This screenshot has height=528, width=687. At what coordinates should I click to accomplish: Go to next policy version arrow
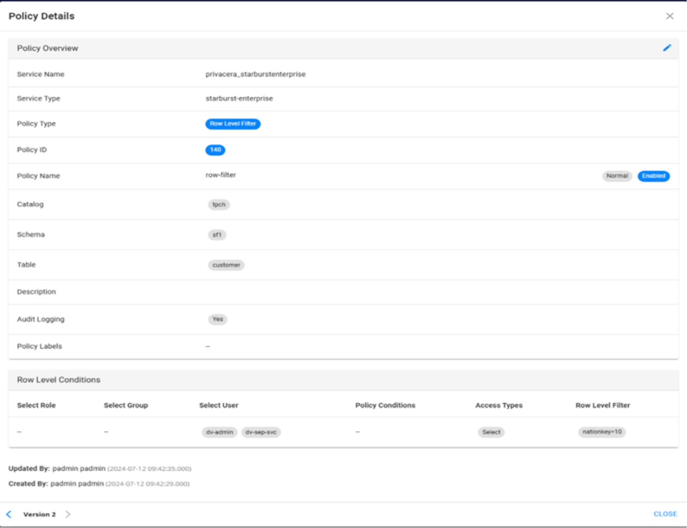pyautogui.click(x=68, y=514)
